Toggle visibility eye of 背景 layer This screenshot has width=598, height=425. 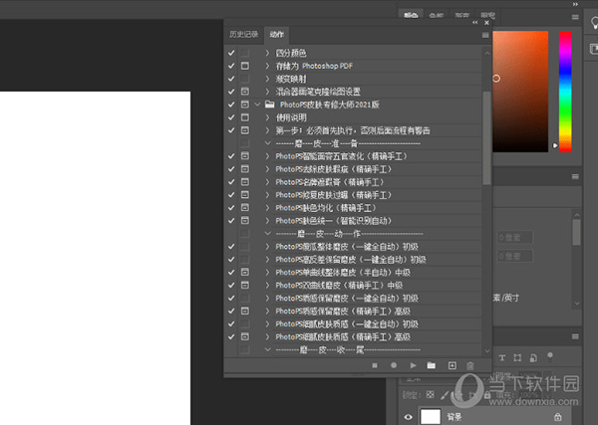(409, 417)
